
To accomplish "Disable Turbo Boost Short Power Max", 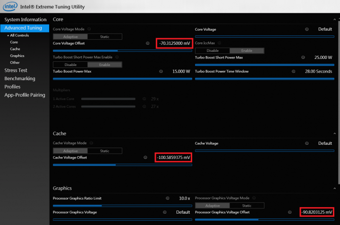I will [x=70, y=65].
